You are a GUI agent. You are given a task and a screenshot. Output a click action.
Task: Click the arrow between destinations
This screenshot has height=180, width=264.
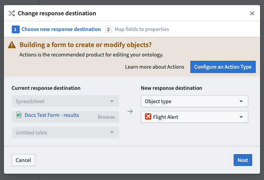coord(130,111)
